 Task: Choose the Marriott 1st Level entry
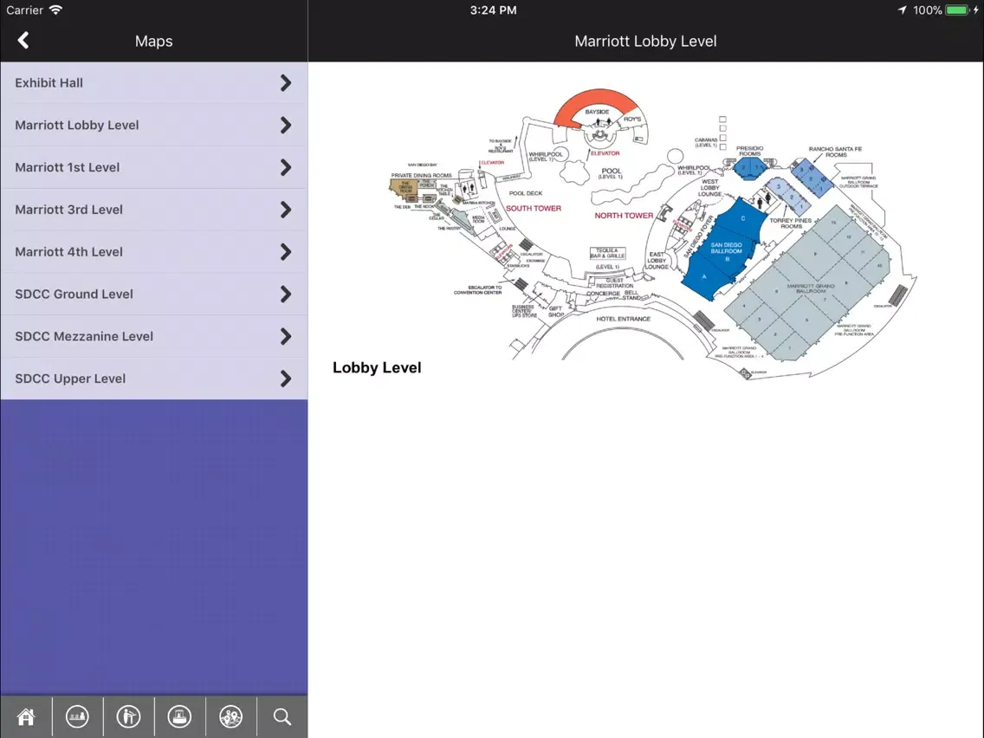pyautogui.click(x=154, y=167)
